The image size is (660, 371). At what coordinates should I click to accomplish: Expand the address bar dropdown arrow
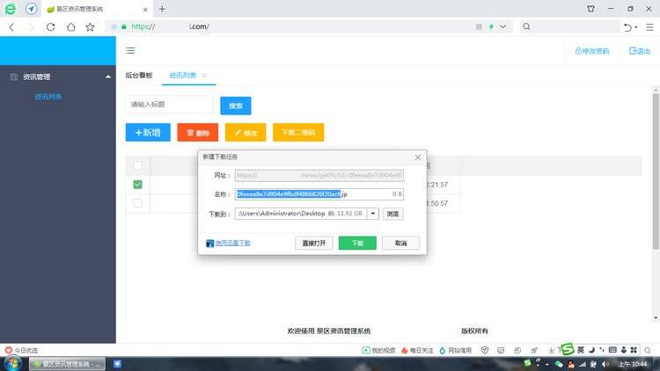click(x=502, y=26)
